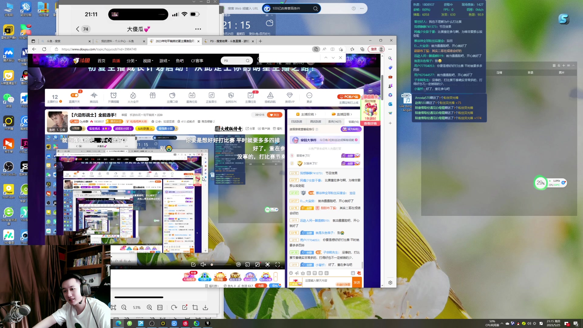Click the web-fullscreen icon in player

[268, 265]
